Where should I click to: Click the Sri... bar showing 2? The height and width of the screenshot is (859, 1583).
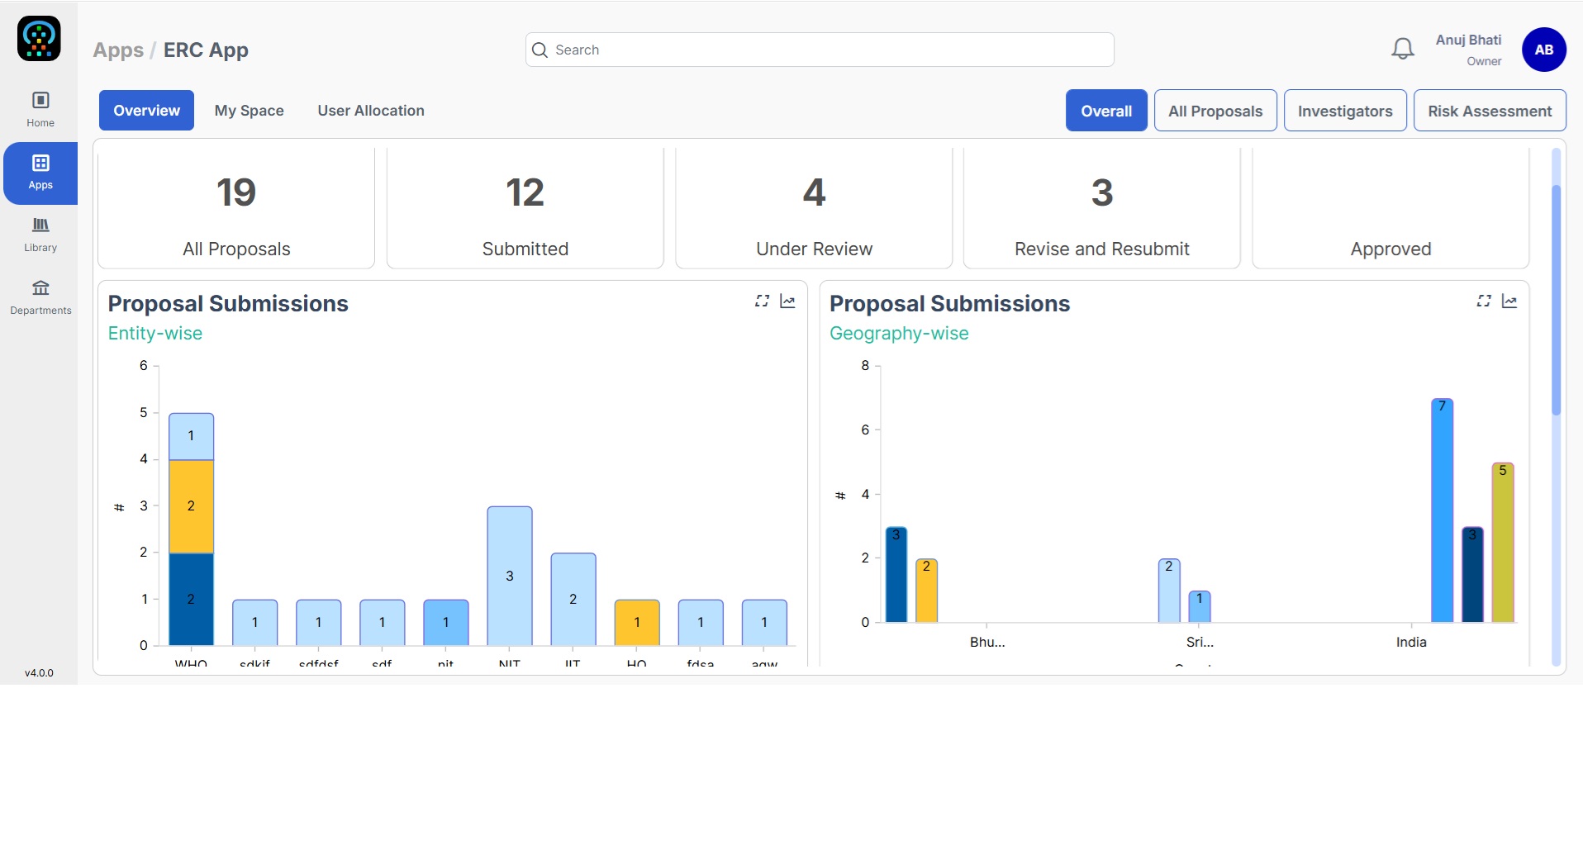[1169, 591]
